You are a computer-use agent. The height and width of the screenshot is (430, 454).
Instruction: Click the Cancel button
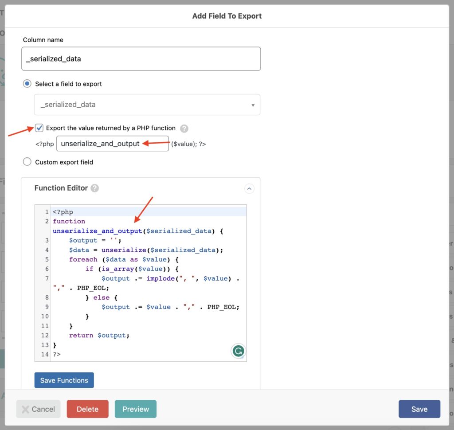(38, 409)
